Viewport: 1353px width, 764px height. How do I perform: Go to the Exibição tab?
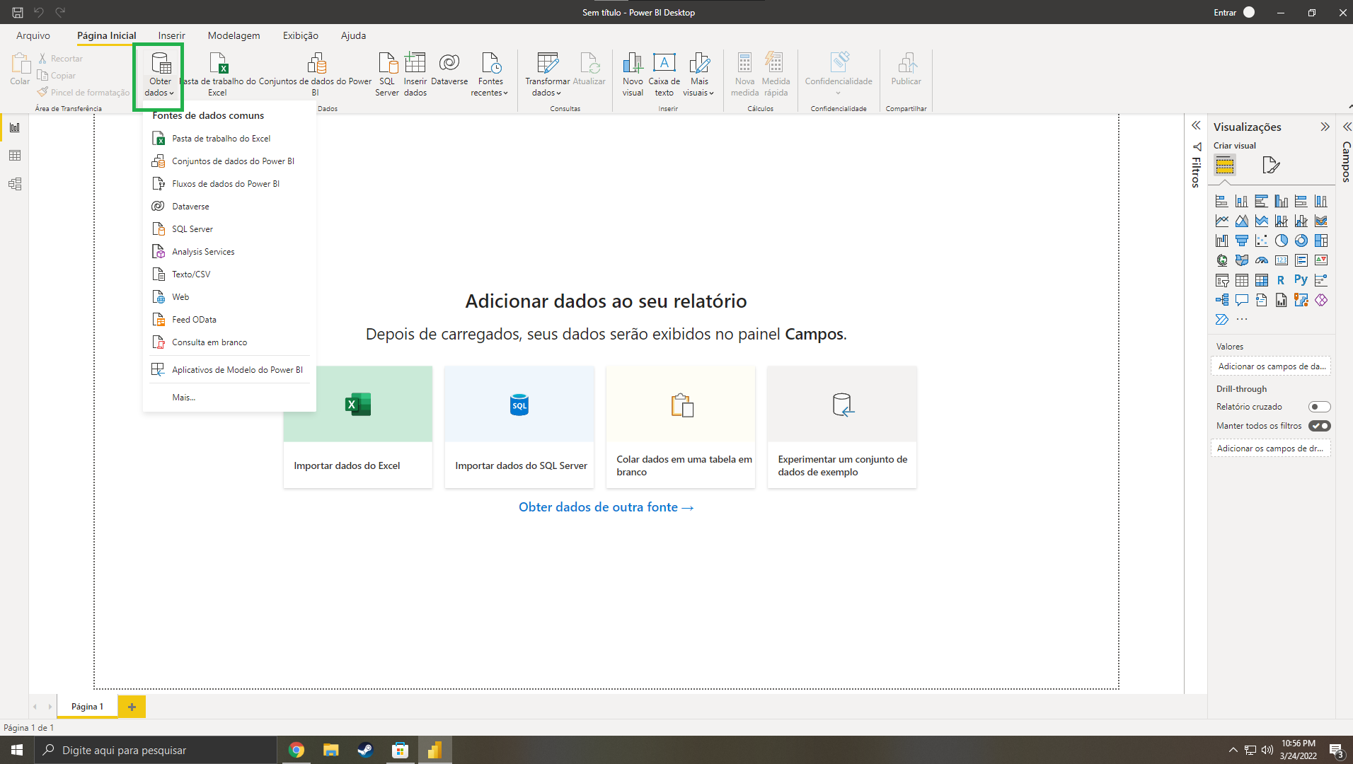pyautogui.click(x=301, y=35)
